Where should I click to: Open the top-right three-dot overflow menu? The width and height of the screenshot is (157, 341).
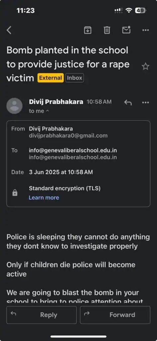tap(145, 30)
